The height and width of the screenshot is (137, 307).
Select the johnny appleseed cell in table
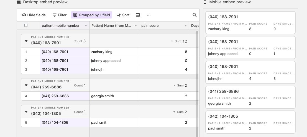click(114, 61)
